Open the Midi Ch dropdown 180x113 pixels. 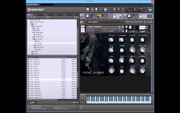tap(94, 31)
